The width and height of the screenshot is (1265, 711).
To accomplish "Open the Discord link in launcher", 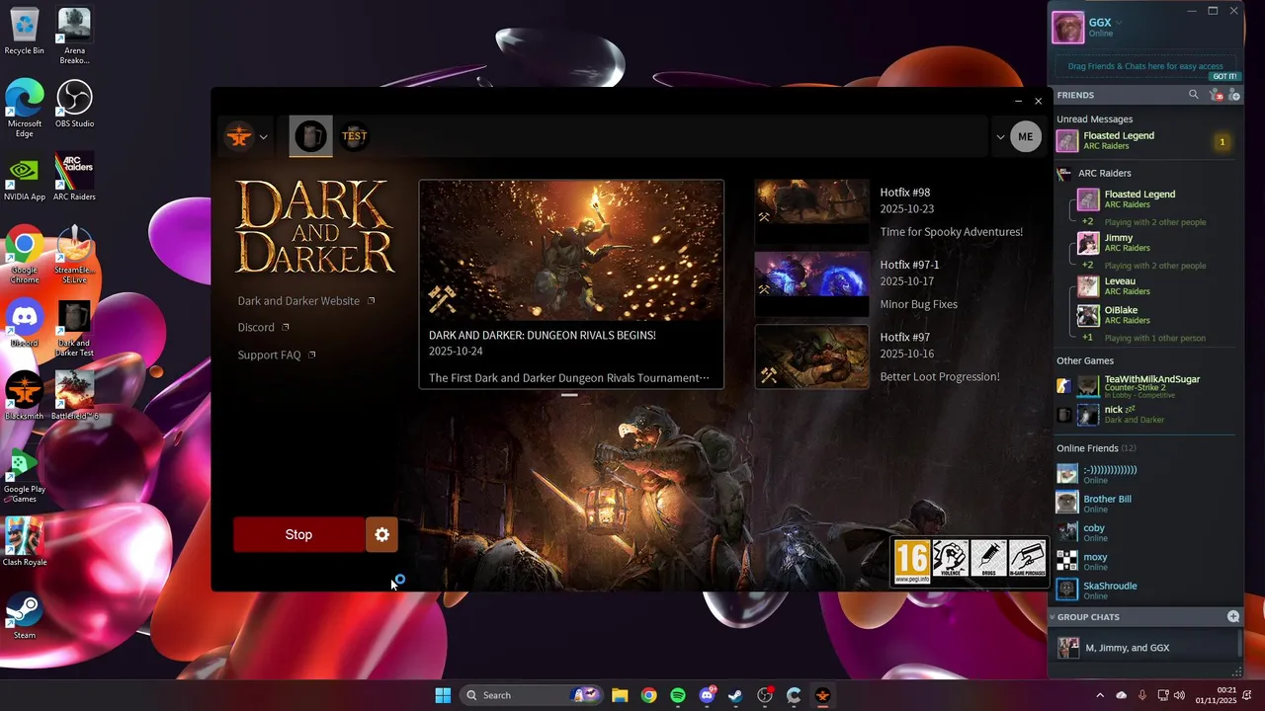I will pos(264,328).
